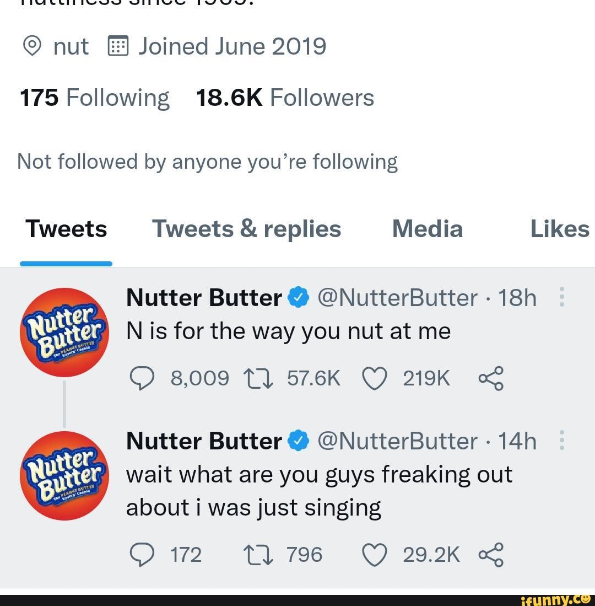
Task: Open more options on the first tweet
Action: tap(562, 297)
